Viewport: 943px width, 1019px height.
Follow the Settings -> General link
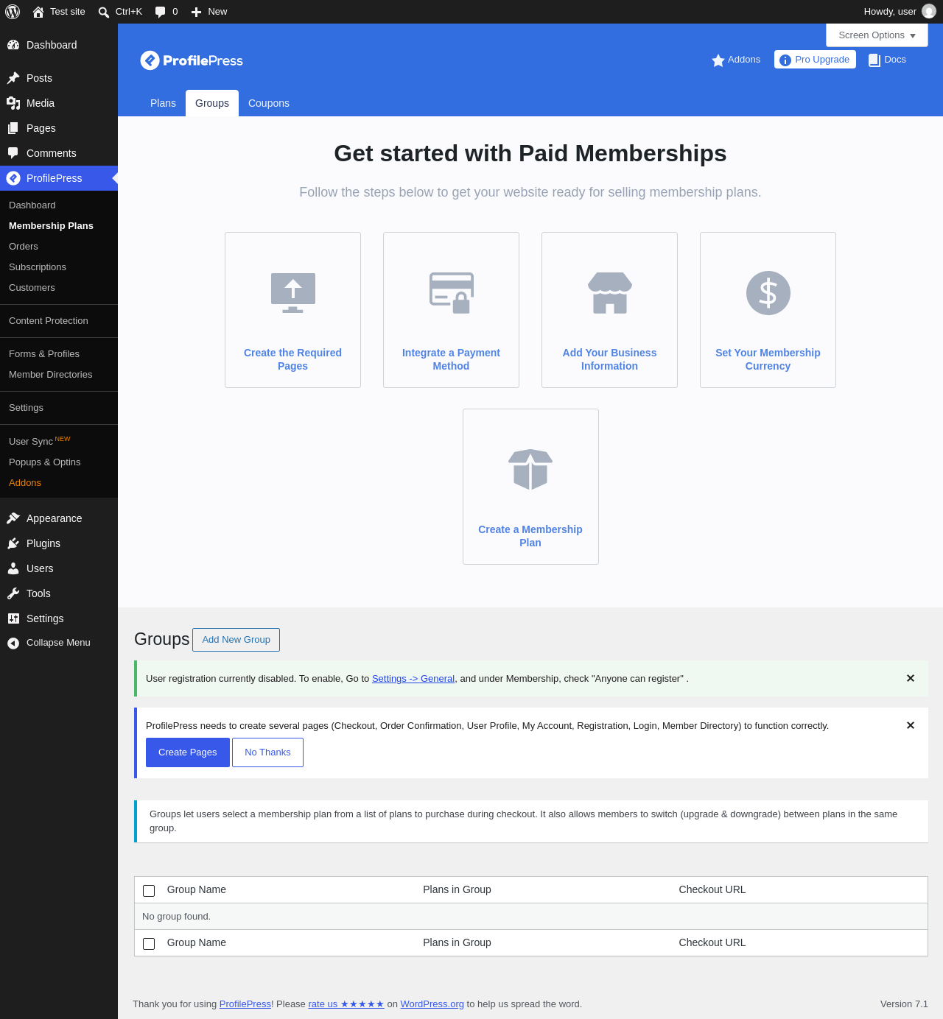point(413,679)
